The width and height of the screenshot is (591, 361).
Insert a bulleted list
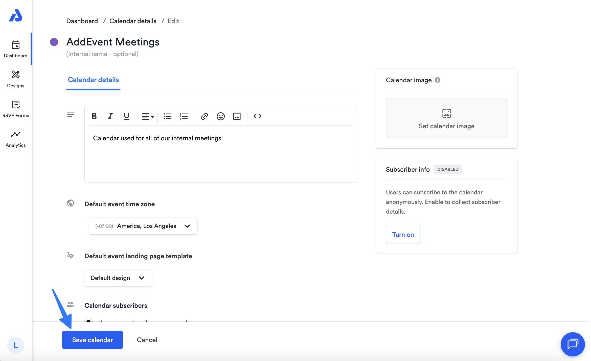point(168,116)
